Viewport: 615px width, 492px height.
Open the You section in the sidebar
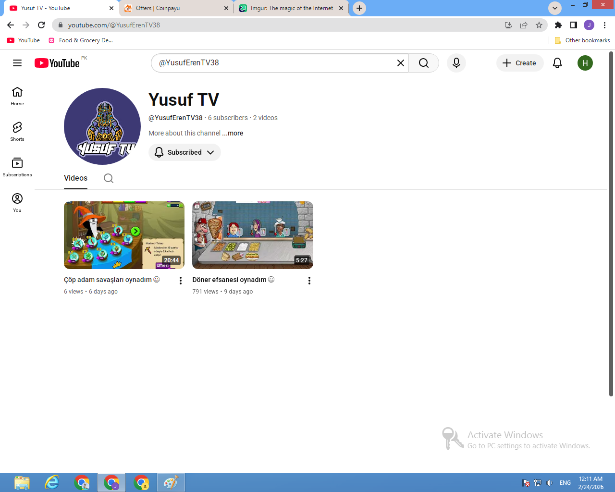(17, 203)
